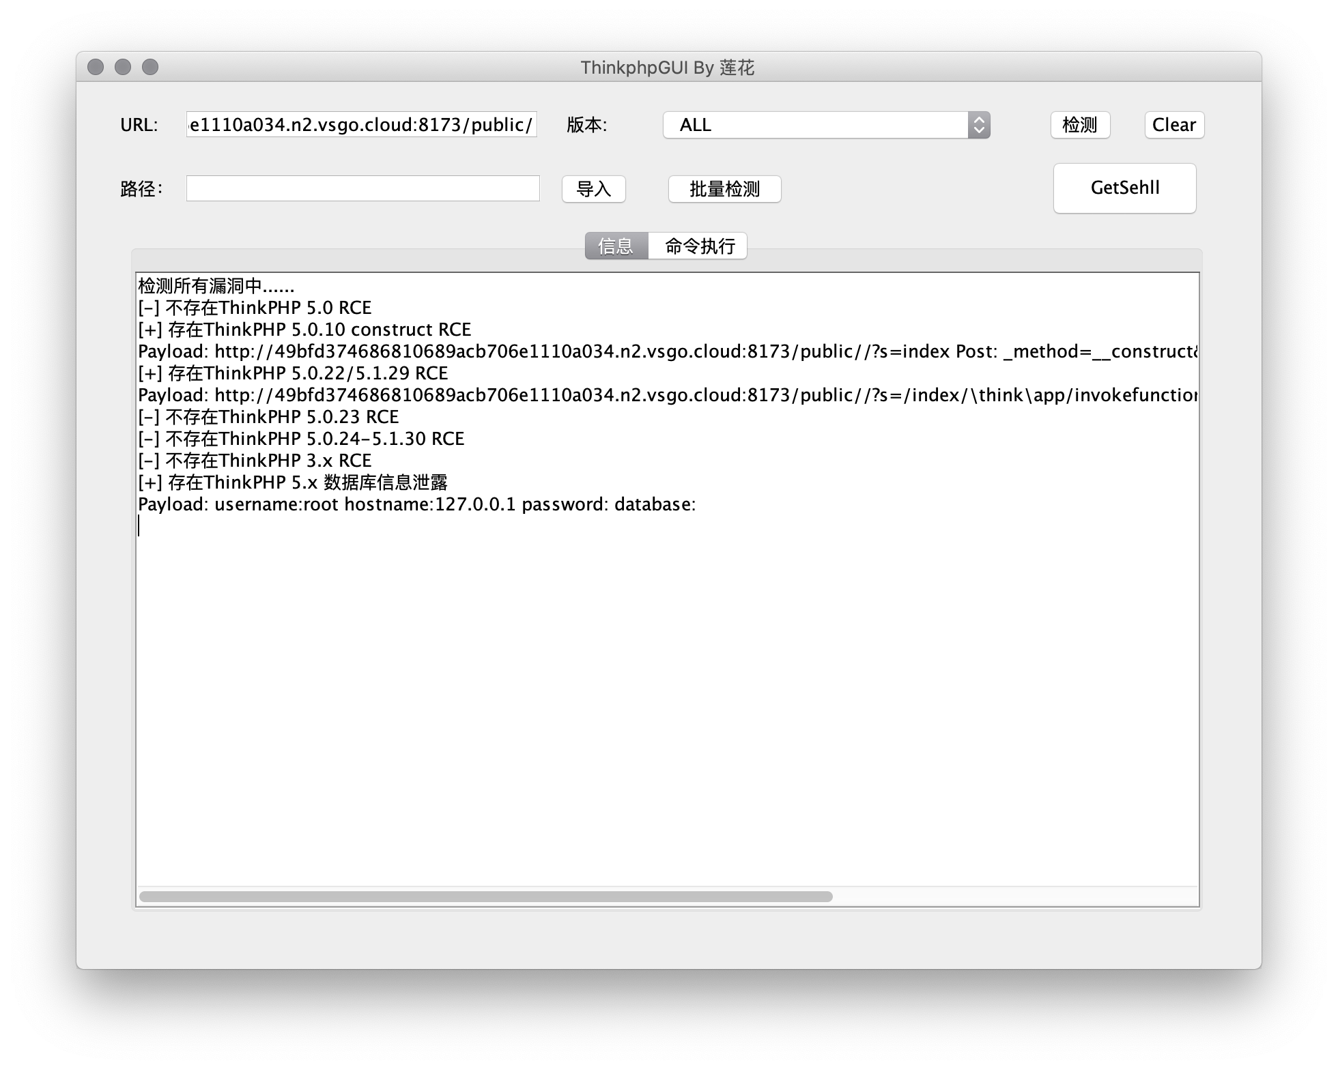1338x1070 pixels.
Task: Click the GetSehll button
Action: pos(1124,188)
